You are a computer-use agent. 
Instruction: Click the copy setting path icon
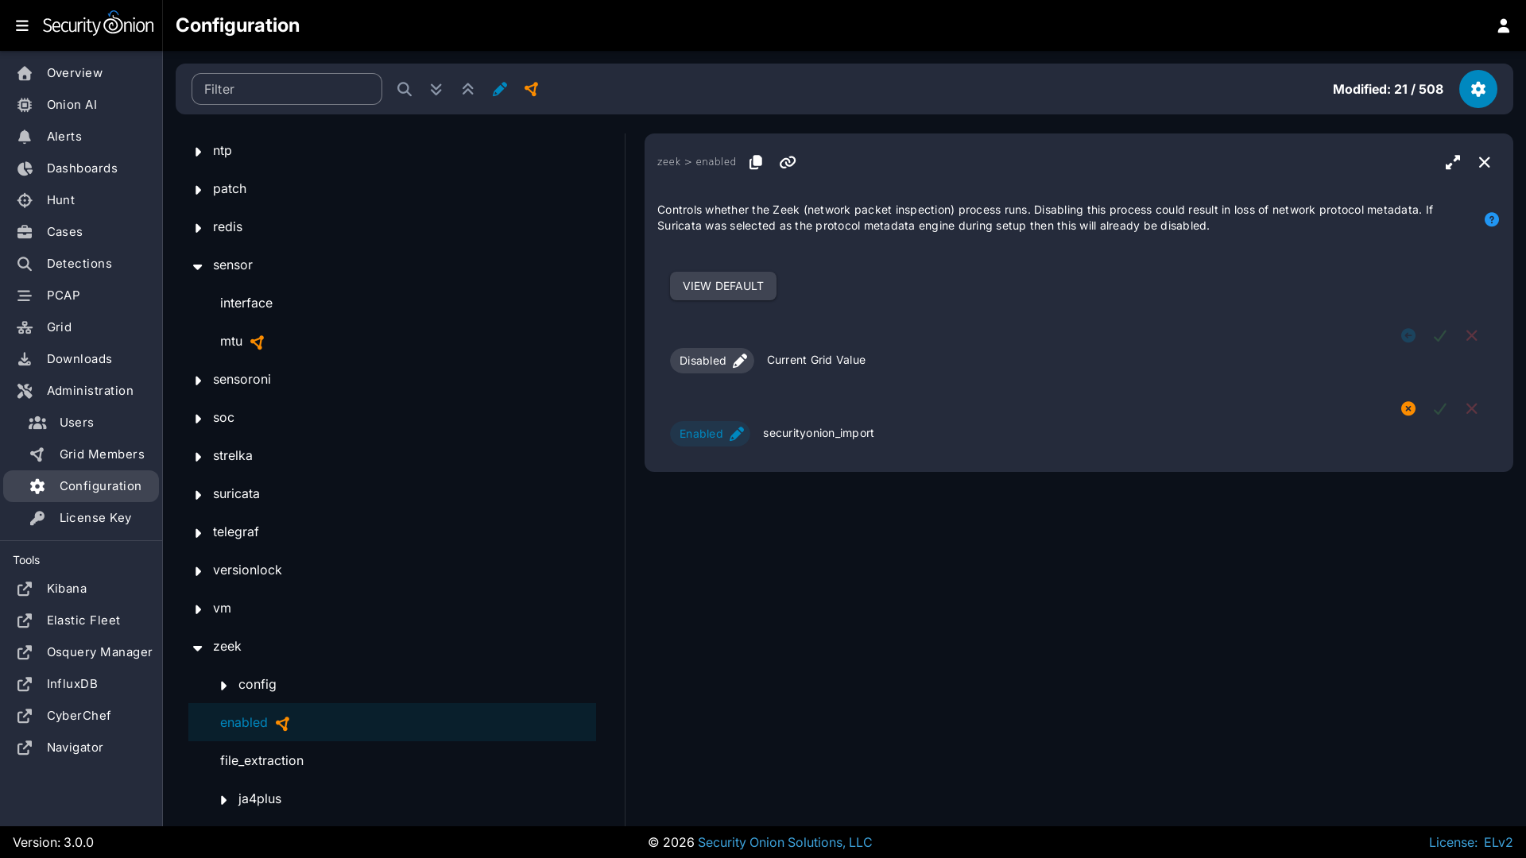(x=756, y=162)
